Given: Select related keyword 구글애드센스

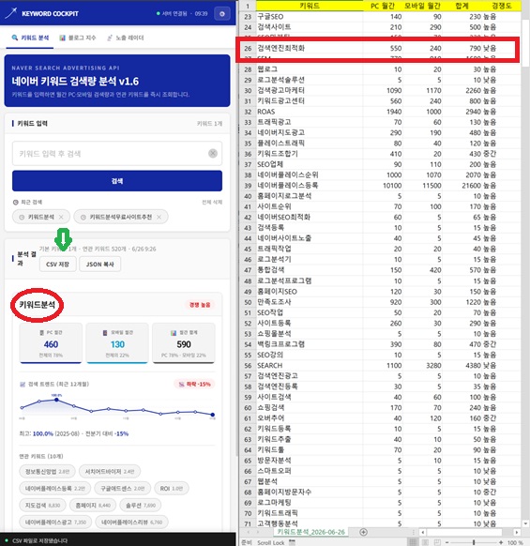Looking at the screenshot, I should tap(122, 488).
